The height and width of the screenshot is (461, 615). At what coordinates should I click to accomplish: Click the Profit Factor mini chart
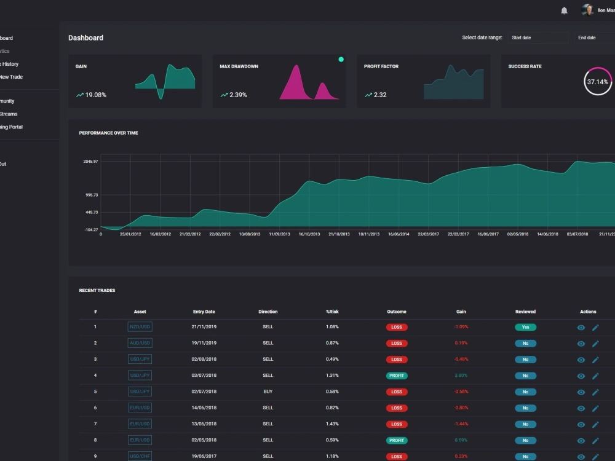454,82
